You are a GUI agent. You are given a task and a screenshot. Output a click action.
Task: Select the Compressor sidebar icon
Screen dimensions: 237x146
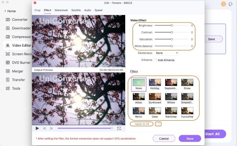[8, 37]
